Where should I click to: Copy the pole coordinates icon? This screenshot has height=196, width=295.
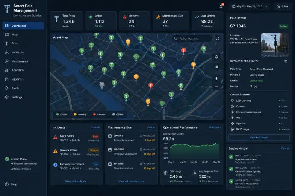[286, 61]
